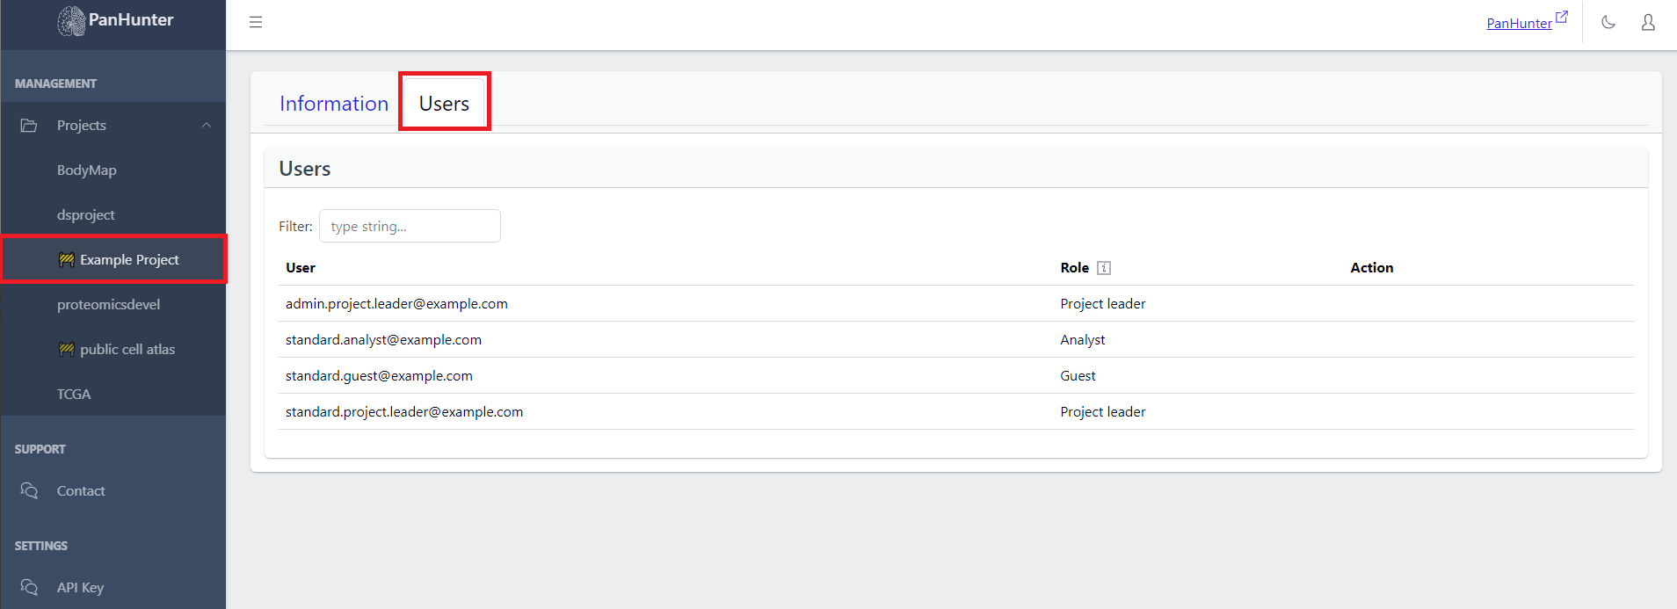
Task: Open the dsproject project
Action: tap(85, 214)
